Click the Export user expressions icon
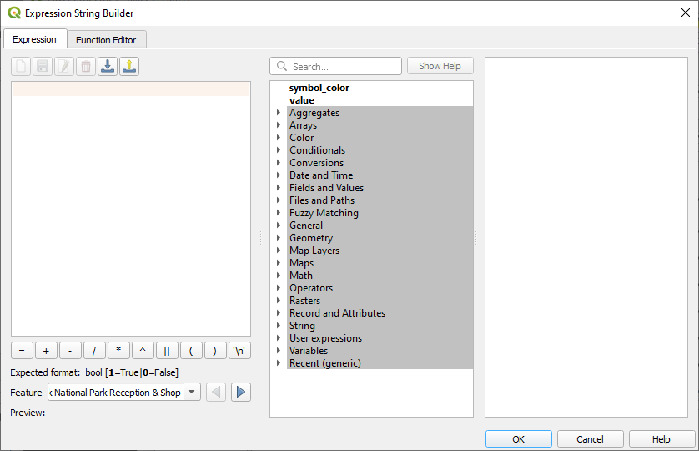 click(x=129, y=67)
